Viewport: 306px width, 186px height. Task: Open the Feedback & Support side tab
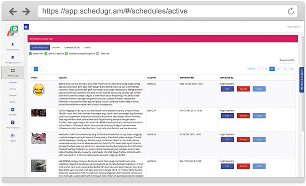coord(302,80)
